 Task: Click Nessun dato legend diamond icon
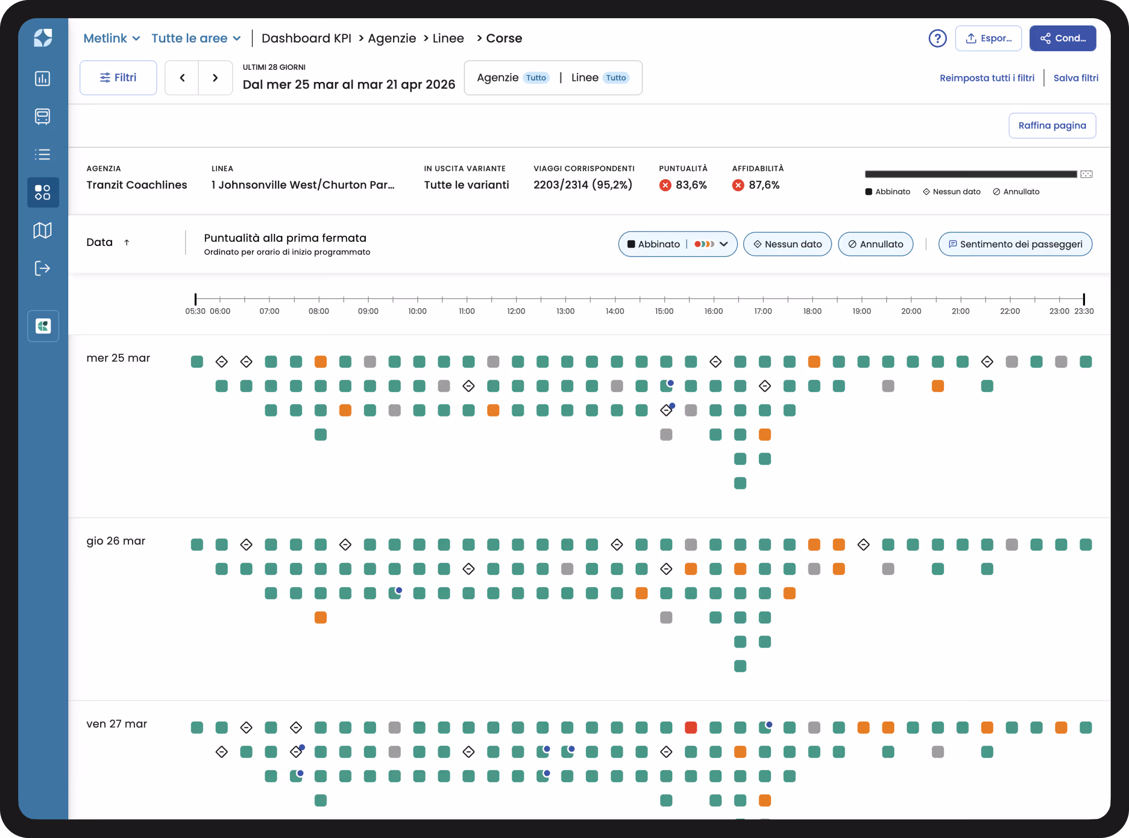(x=926, y=192)
